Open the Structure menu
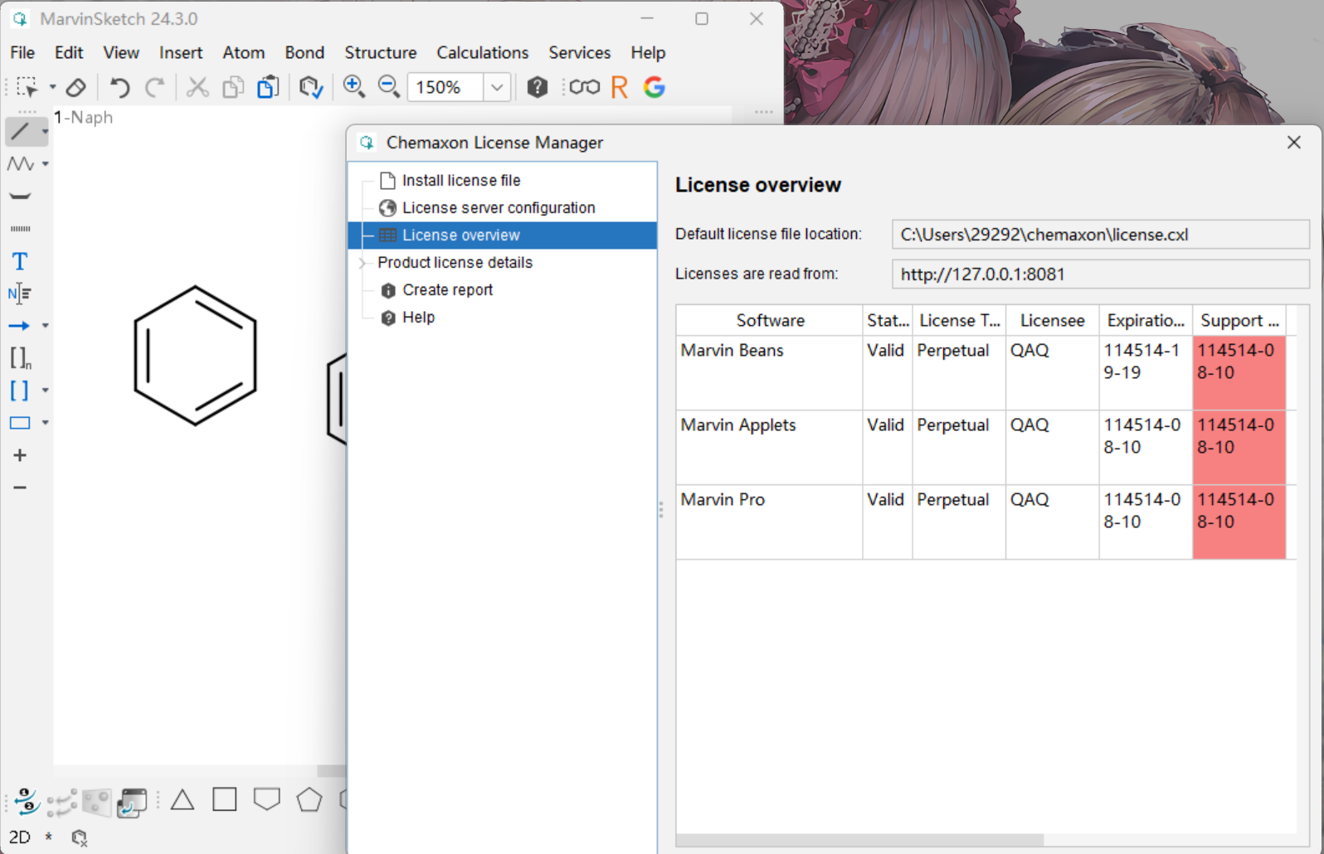 pyautogui.click(x=380, y=52)
